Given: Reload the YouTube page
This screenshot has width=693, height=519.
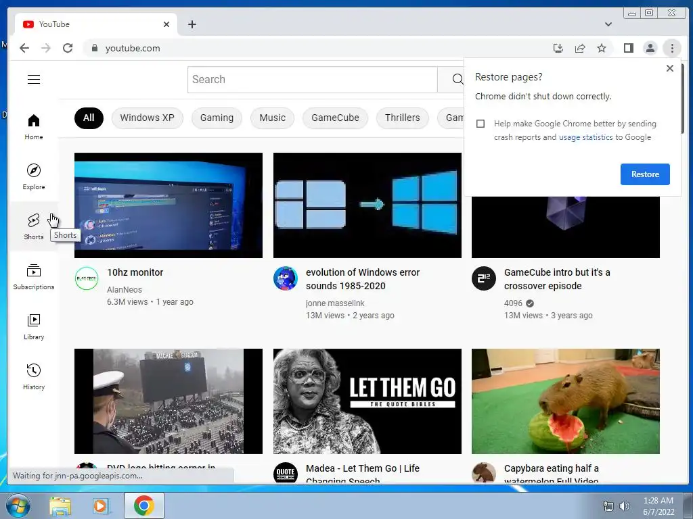Looking at the screenshot, I should (68, 48).
